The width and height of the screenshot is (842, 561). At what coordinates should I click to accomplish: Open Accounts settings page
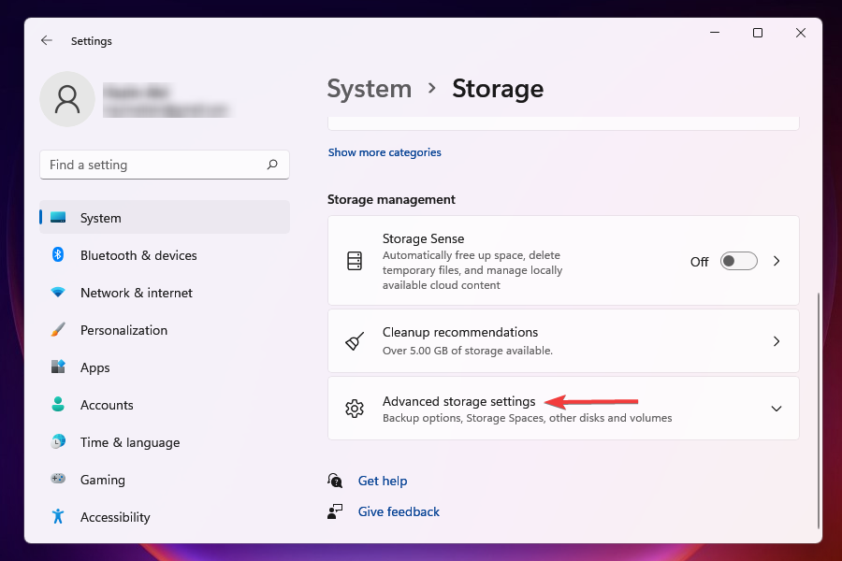pos(165,405)
